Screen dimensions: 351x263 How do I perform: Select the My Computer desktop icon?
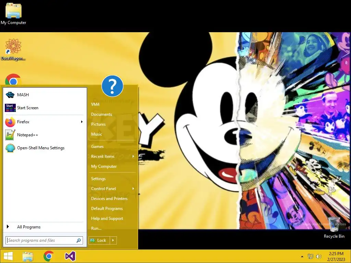coord(13,13)
